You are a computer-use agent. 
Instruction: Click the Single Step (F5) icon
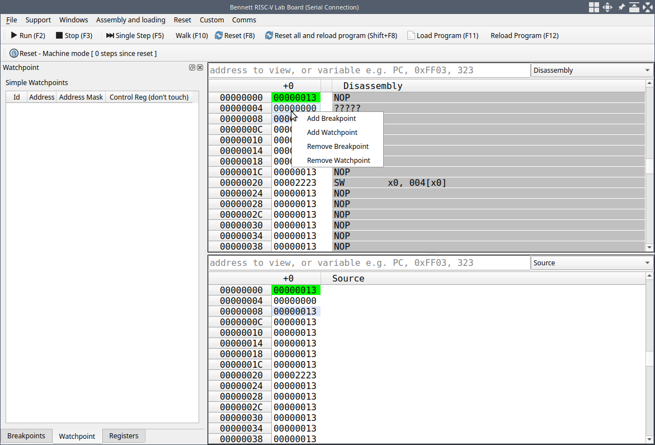pyautogui.click(x=110, y=35)
